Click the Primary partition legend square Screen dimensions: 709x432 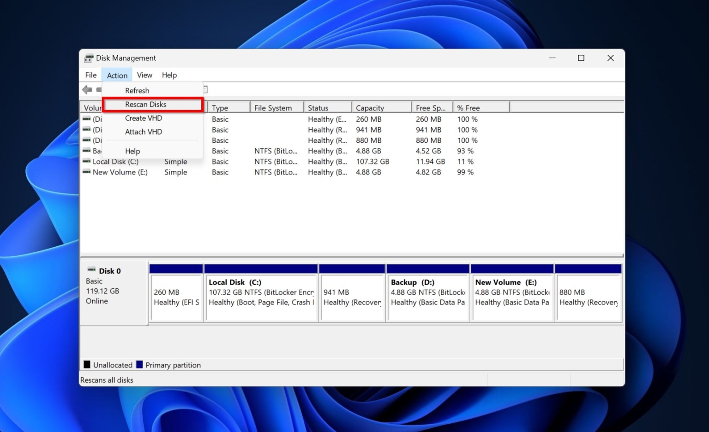click(139, 365)
